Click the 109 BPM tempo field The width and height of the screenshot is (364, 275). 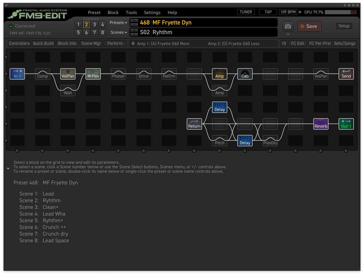pos(288,12)
